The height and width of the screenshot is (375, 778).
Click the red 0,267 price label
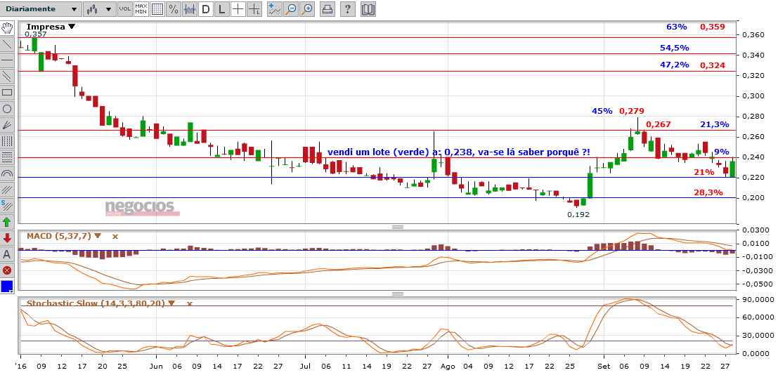pos(658,124)
